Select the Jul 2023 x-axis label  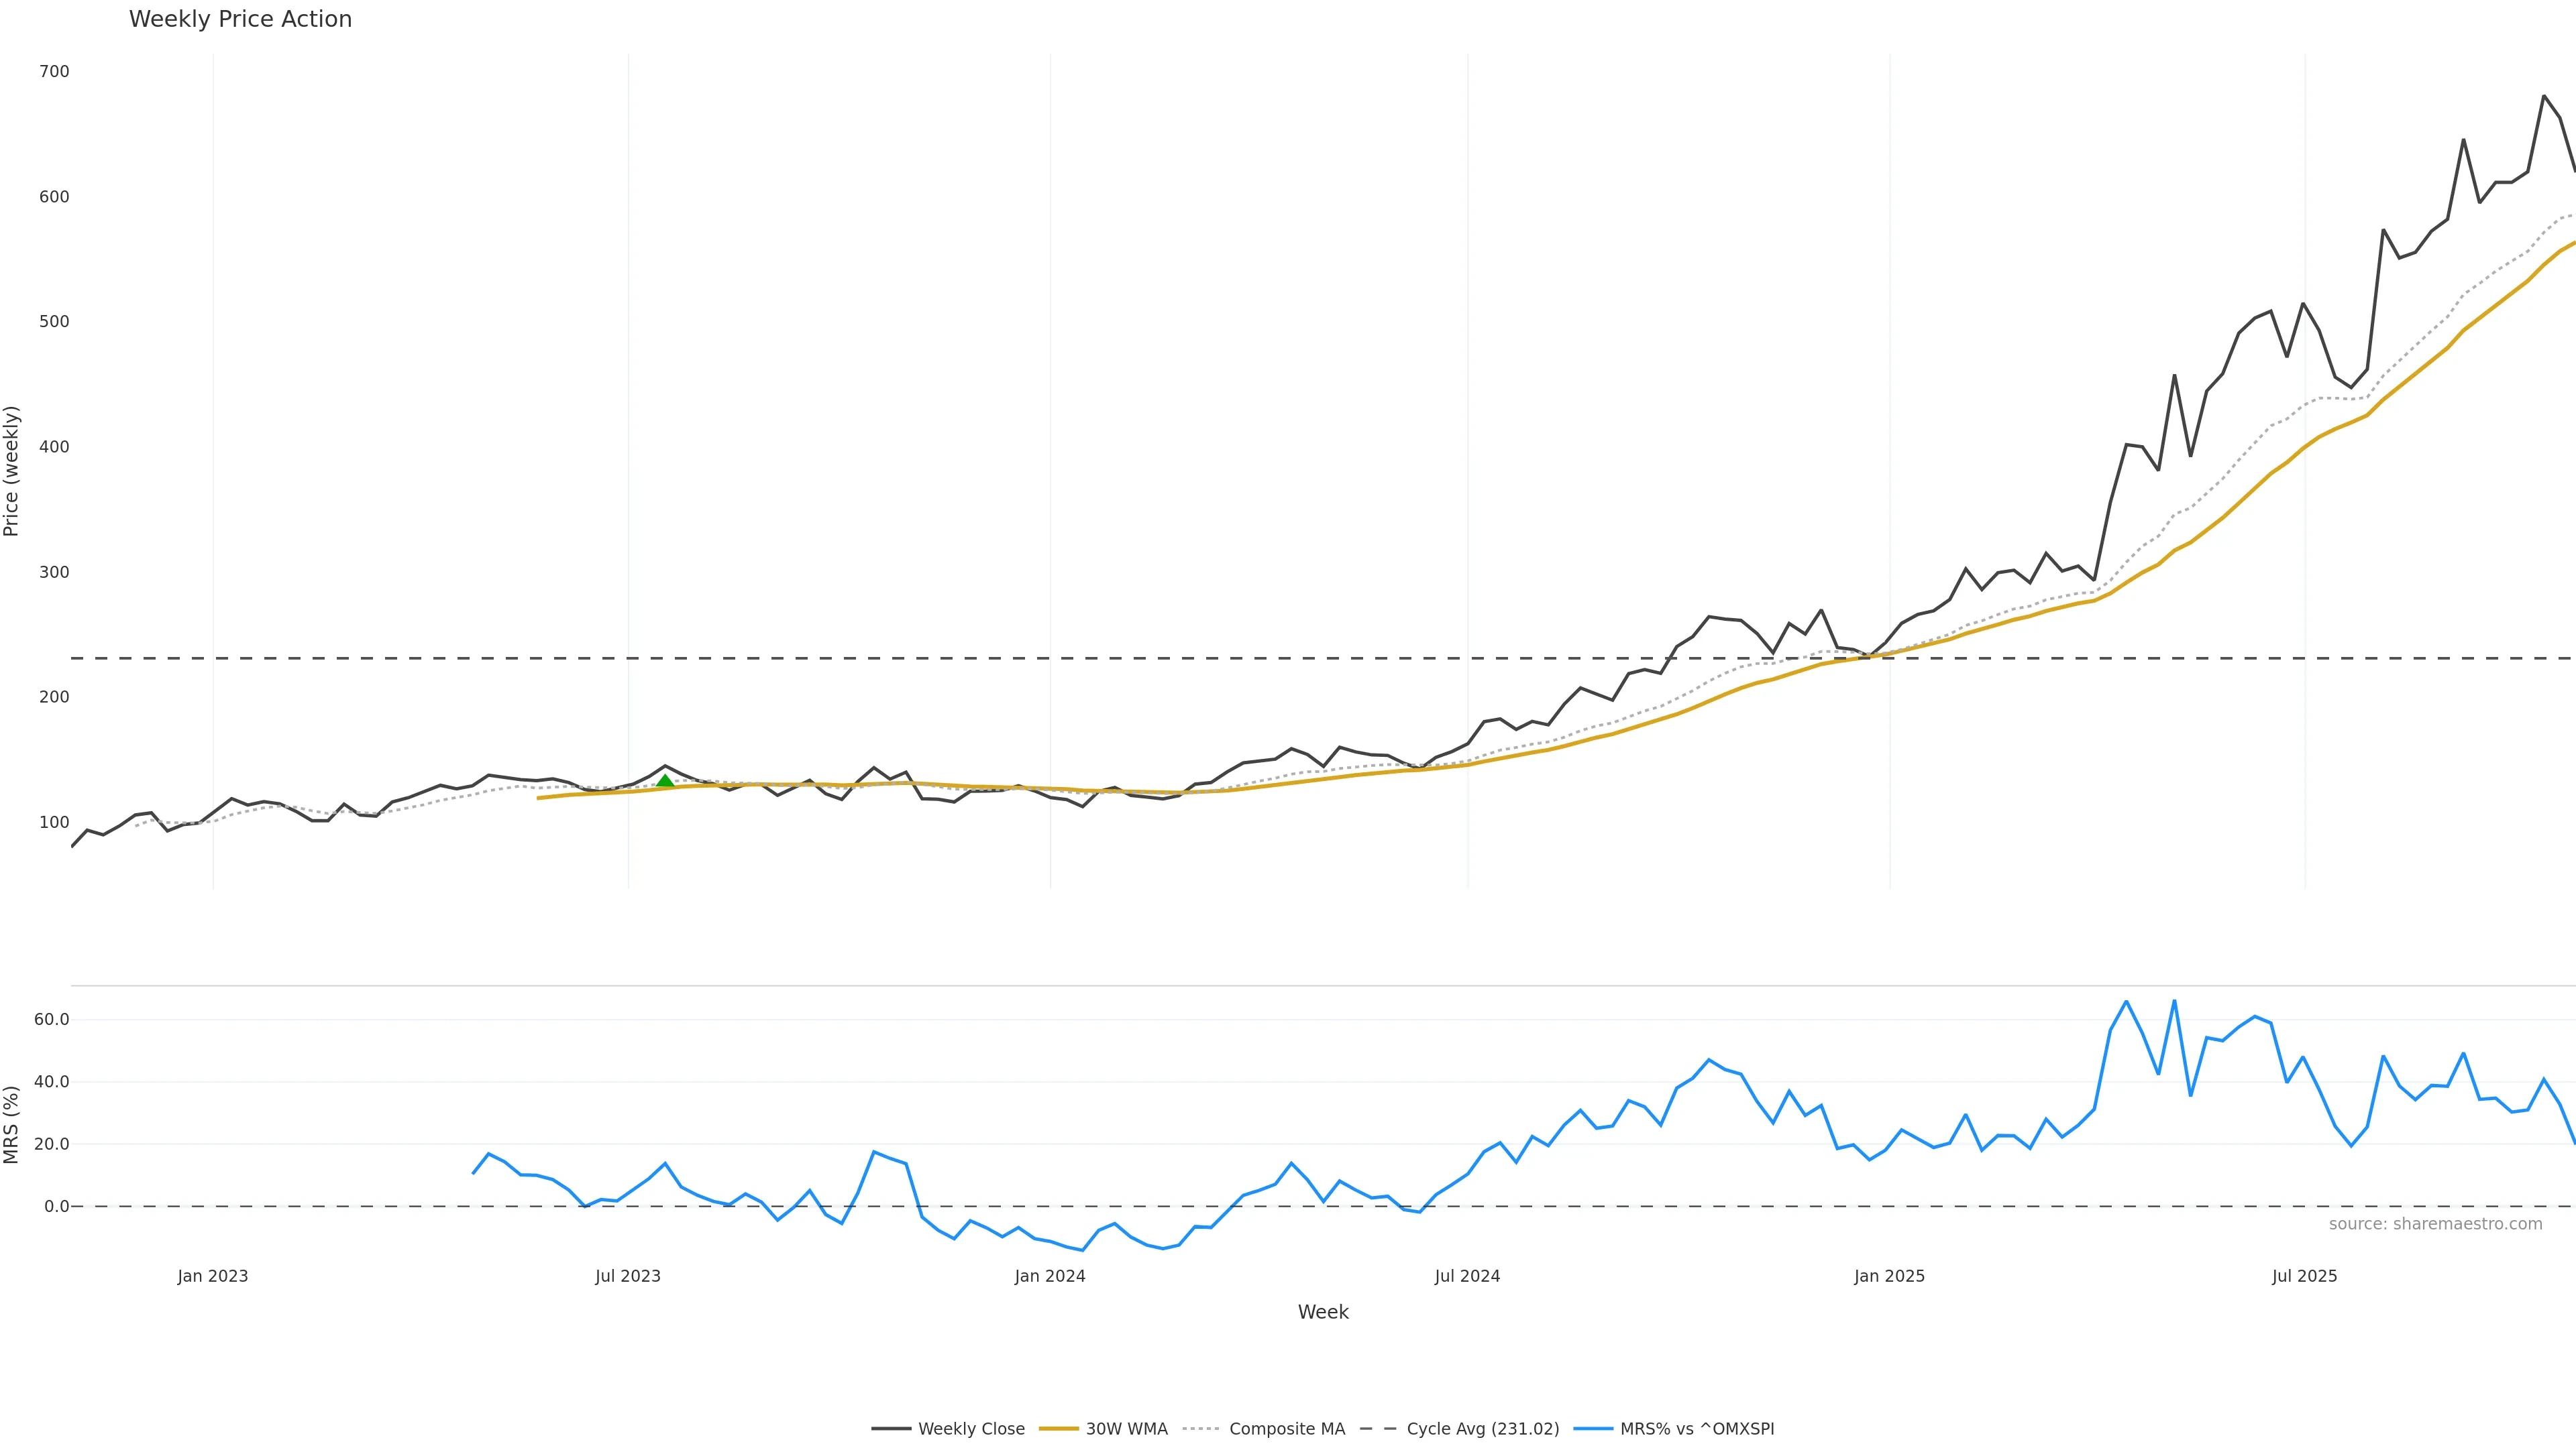628,1276
